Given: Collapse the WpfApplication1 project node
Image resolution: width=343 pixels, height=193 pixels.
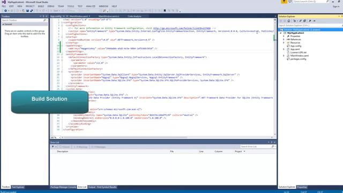Looking at the screenshot, I should coord(281,33).
